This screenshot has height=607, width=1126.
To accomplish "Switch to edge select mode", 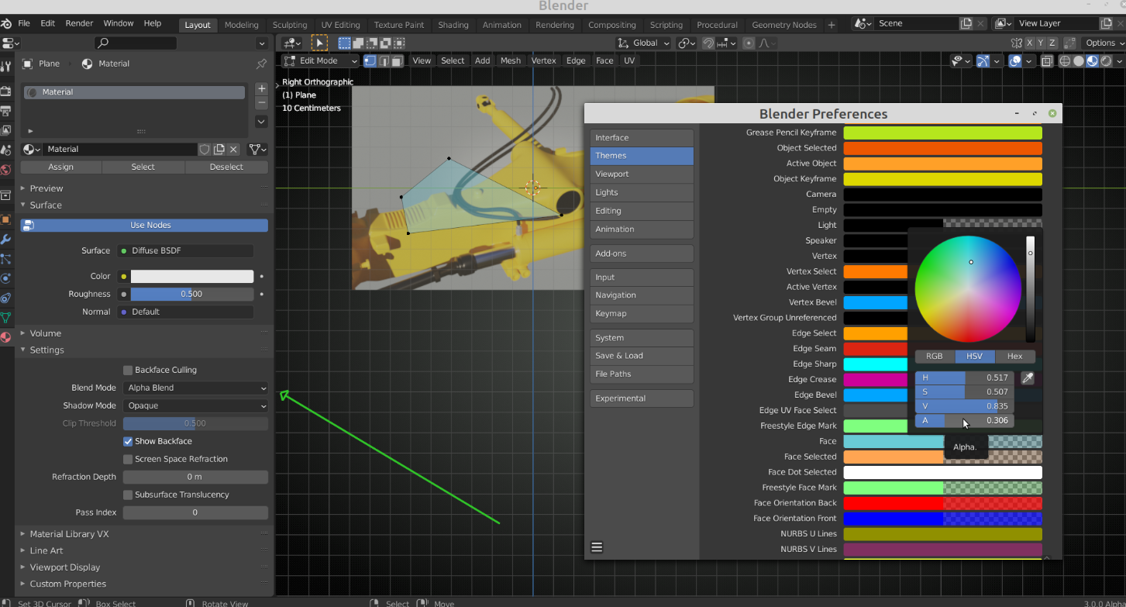I will 384,60.
